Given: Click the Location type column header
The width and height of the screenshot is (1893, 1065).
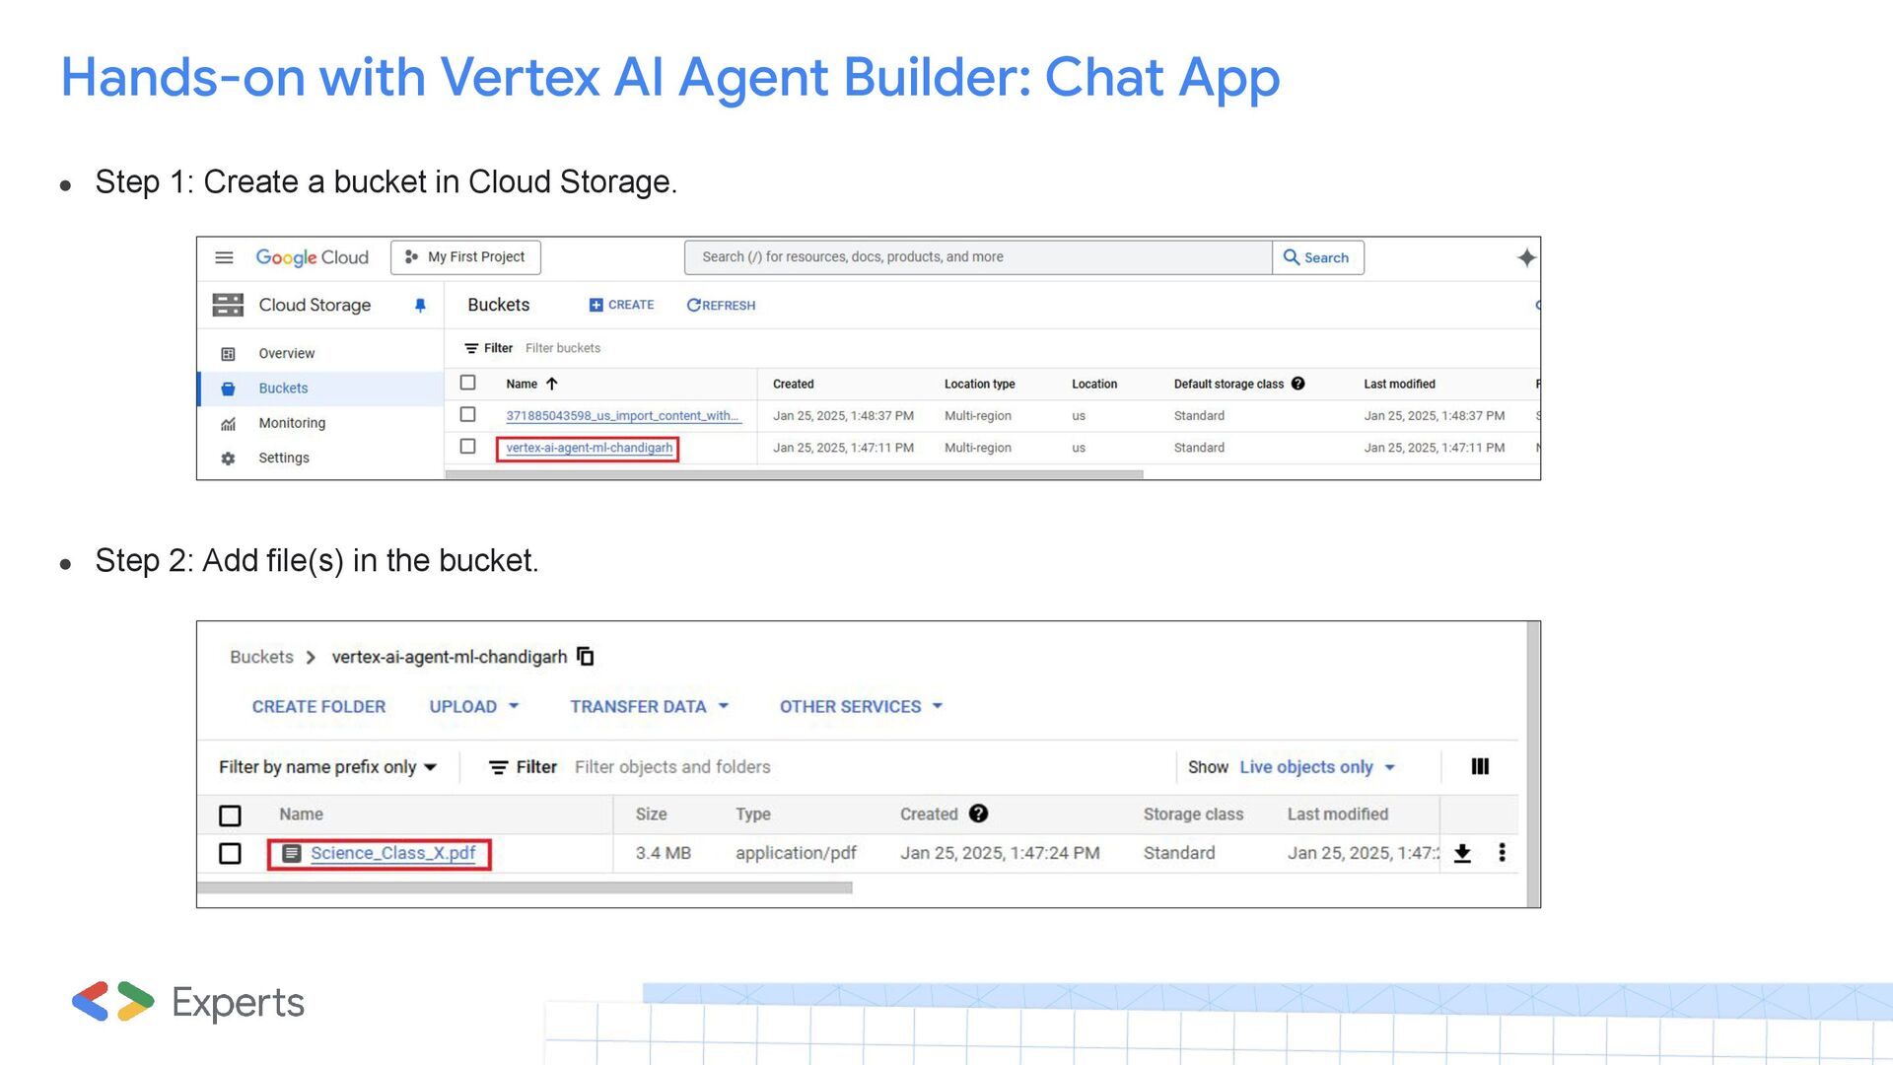Looking at the screenshot, I should [979, 384].
